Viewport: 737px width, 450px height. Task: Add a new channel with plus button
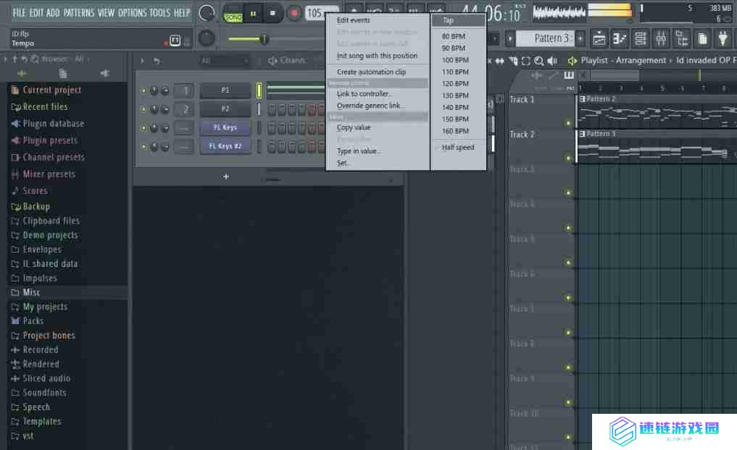[x=225, y=177]
